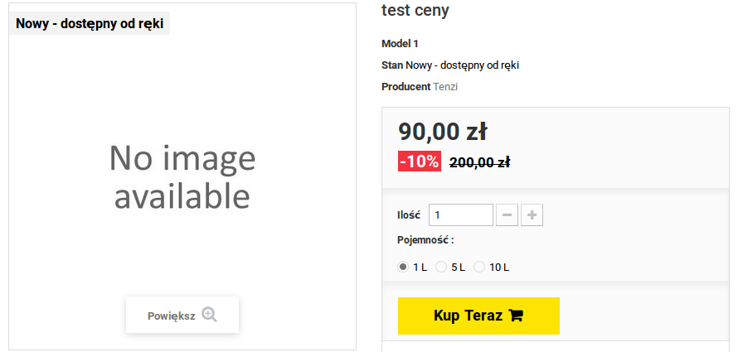Click the product title test ceny
Image resolution: width=743 pixels, height=352 pixels.
click(x=415, y=11)
